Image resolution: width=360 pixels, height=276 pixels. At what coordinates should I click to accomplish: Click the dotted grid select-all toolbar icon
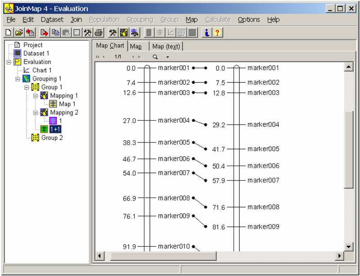point(76,32)
